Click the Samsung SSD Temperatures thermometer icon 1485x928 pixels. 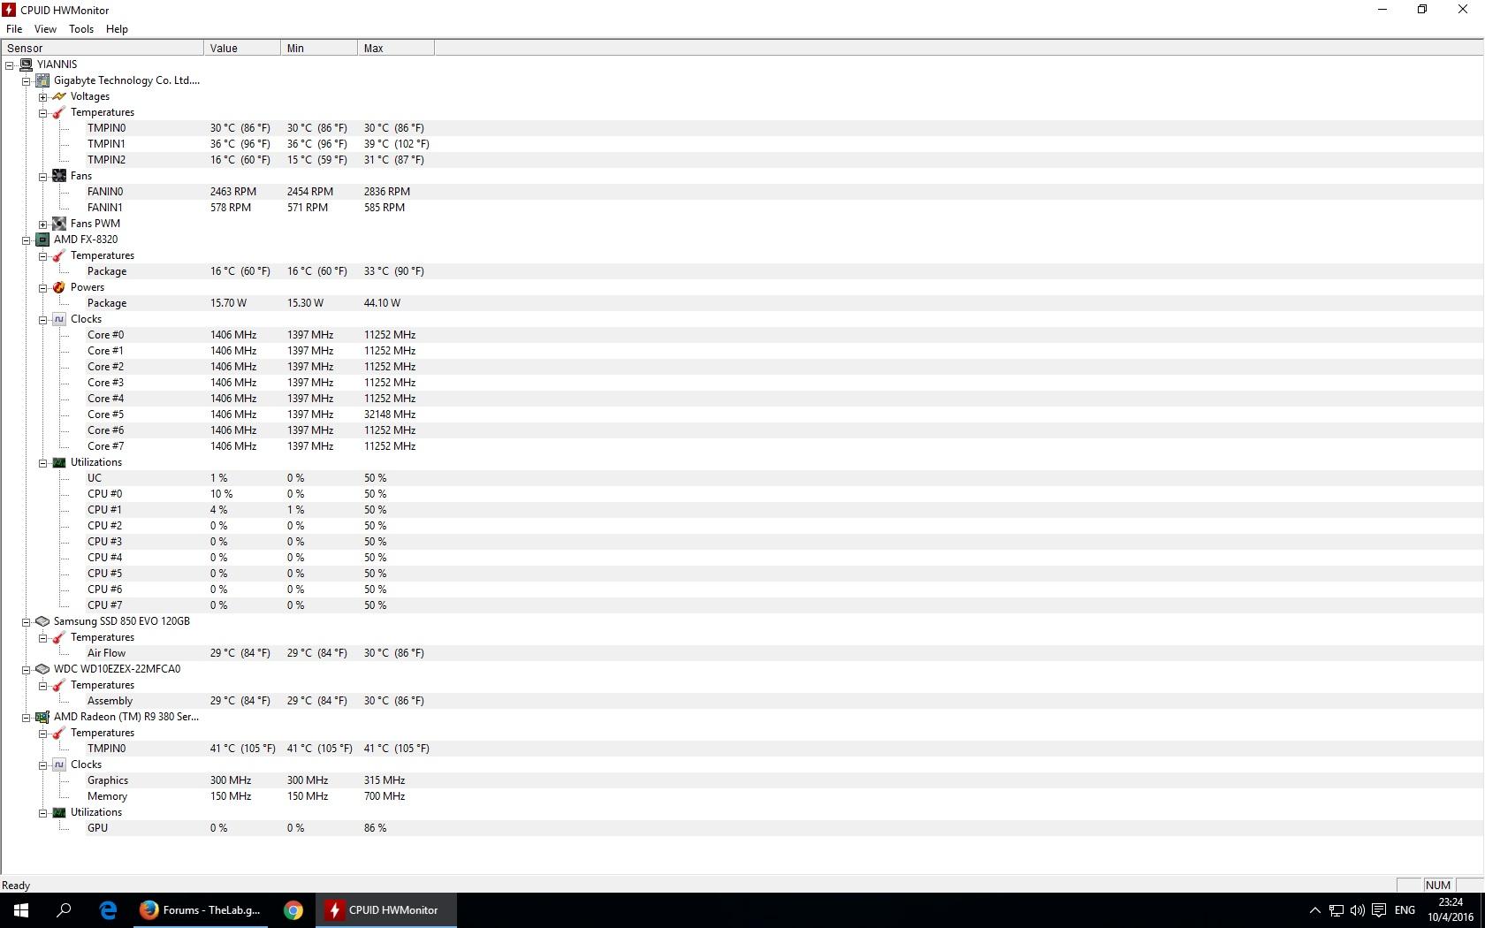(x=59, y=637)
